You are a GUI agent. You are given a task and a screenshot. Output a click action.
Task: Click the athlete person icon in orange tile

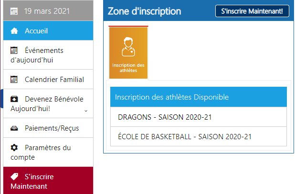[128, 47]
